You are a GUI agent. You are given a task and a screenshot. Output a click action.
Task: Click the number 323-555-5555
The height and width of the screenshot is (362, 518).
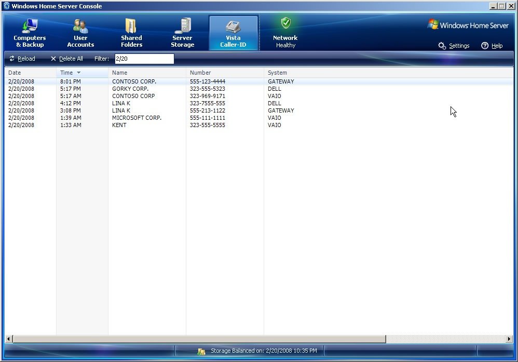coord(208,125)
